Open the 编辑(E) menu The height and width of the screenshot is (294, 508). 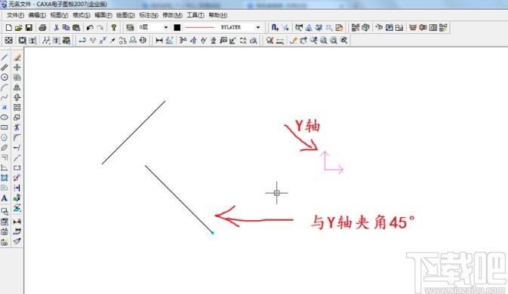tap(37, 15)
